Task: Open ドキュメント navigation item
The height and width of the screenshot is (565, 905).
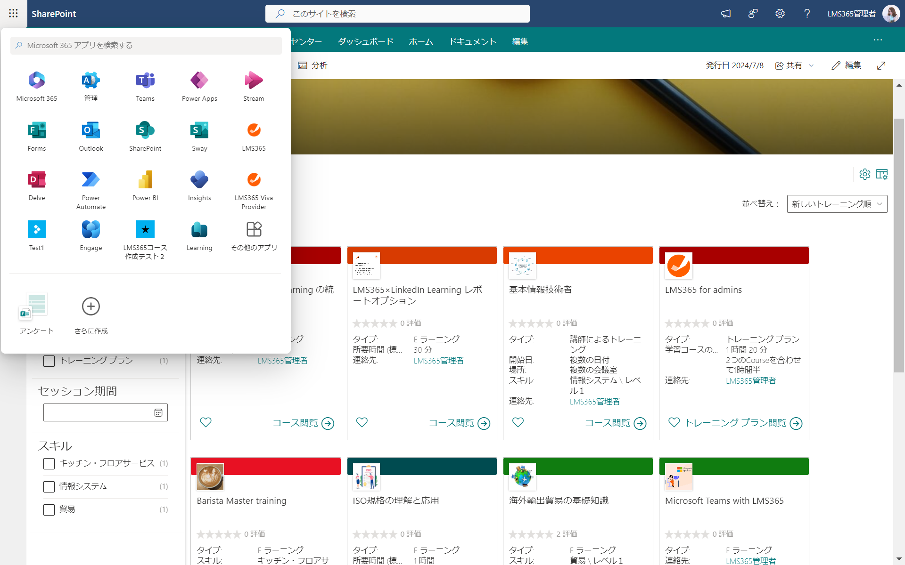Action: pos(473,41)
